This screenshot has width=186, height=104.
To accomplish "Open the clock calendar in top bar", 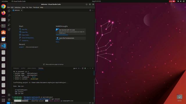I will click(x=96, y=1).
